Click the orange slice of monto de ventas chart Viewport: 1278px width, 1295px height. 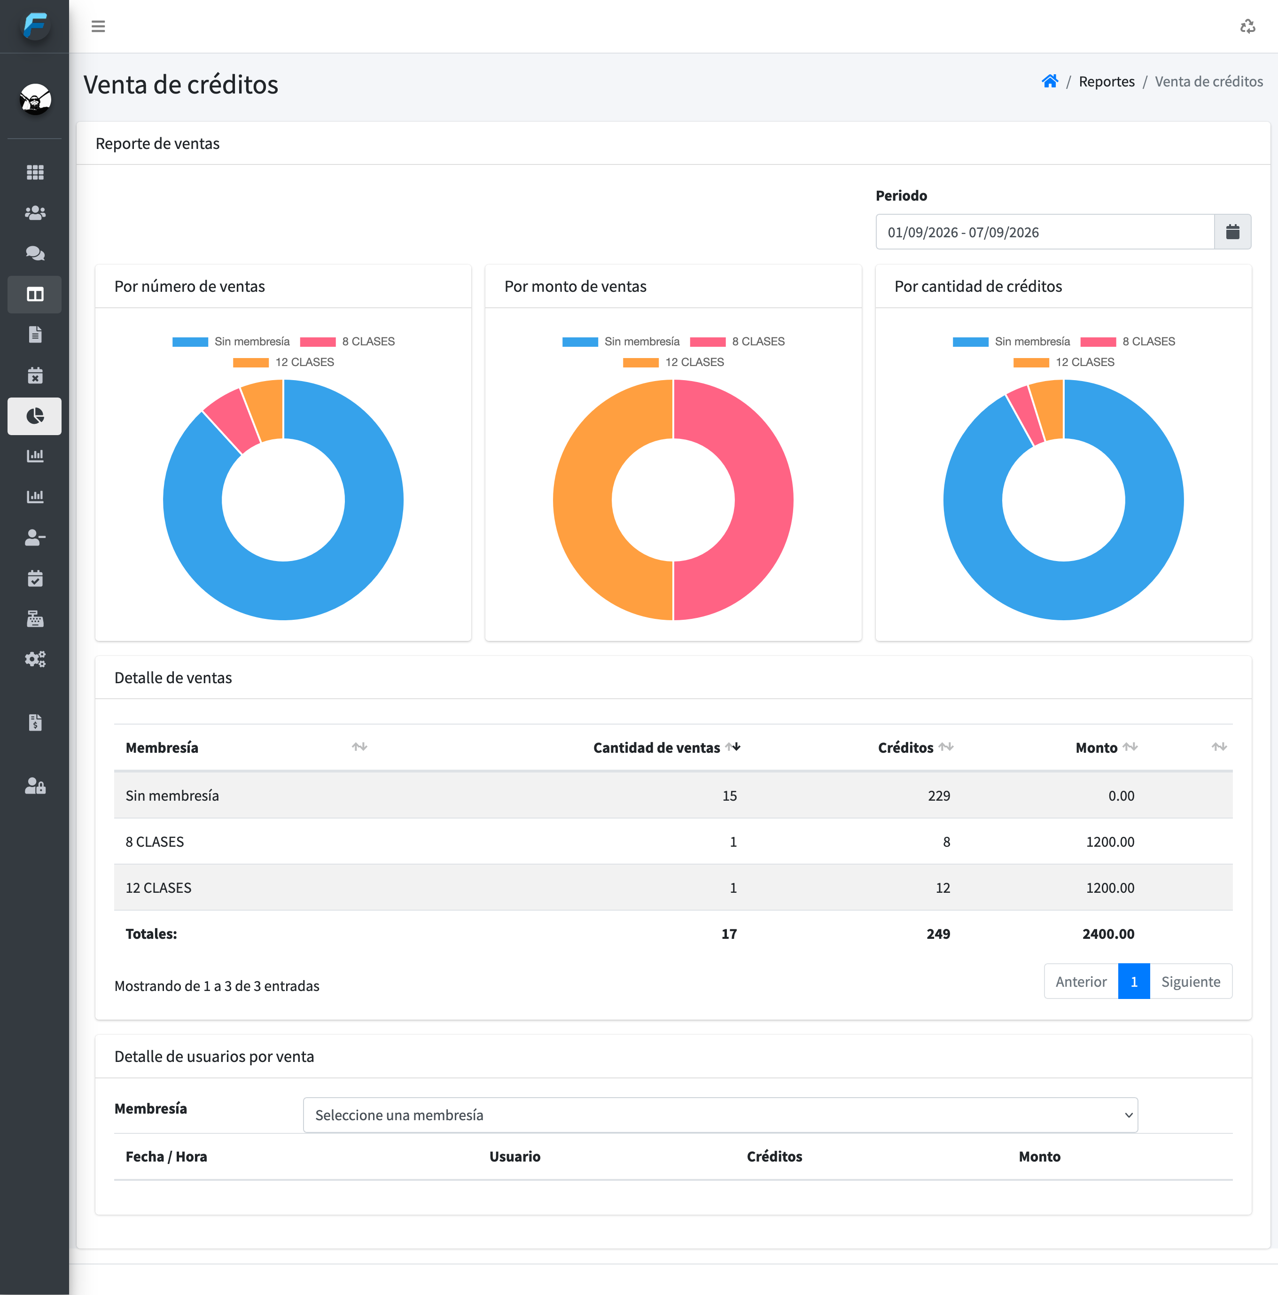click(583, 499)
